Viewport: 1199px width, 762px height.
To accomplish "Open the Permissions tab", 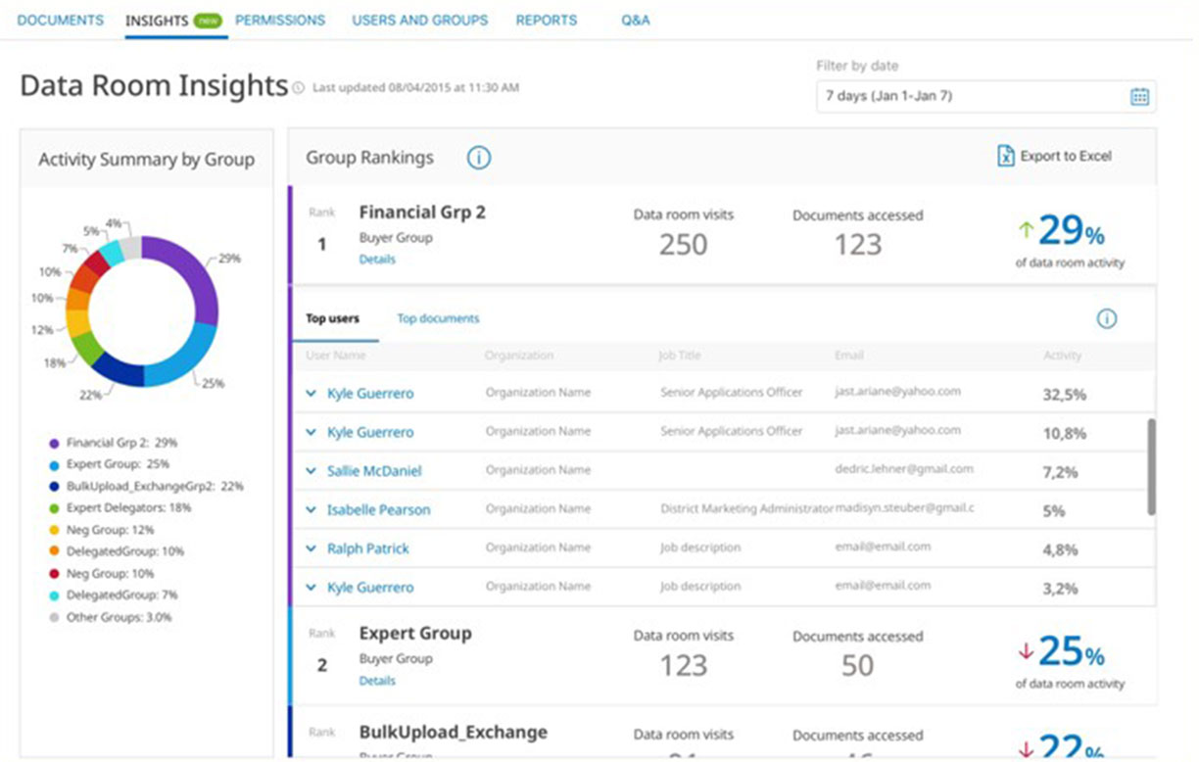I will click(x=280, y=20).
